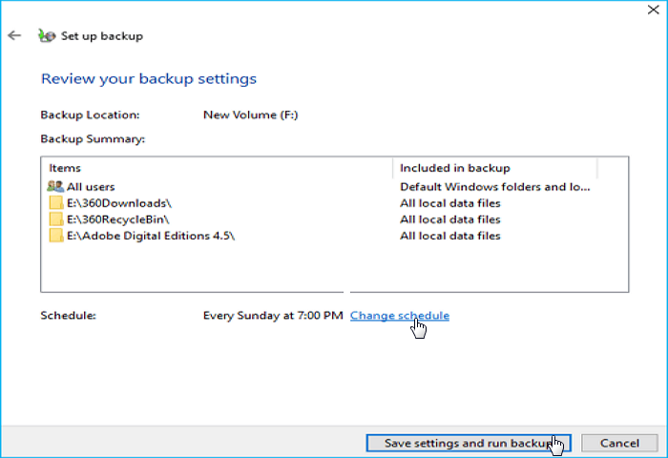Image resolution: width=668 pixels, height=458 pixels.
Task: Select the E:\360Downloads\ entry
Action: click(118, 203)
